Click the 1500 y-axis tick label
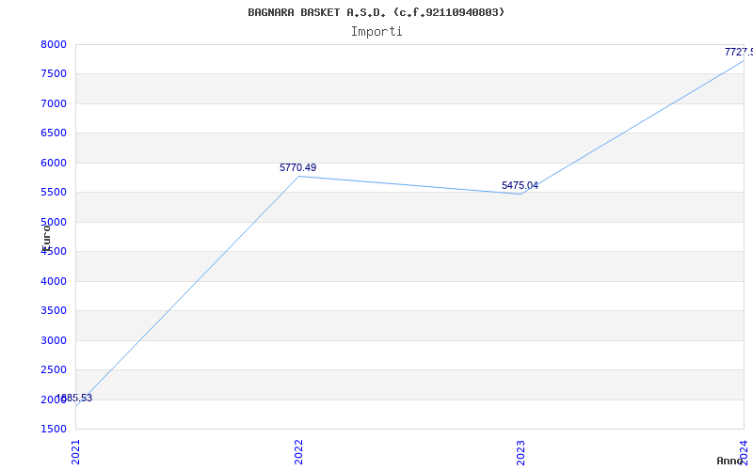 click(x=54, y=429)
